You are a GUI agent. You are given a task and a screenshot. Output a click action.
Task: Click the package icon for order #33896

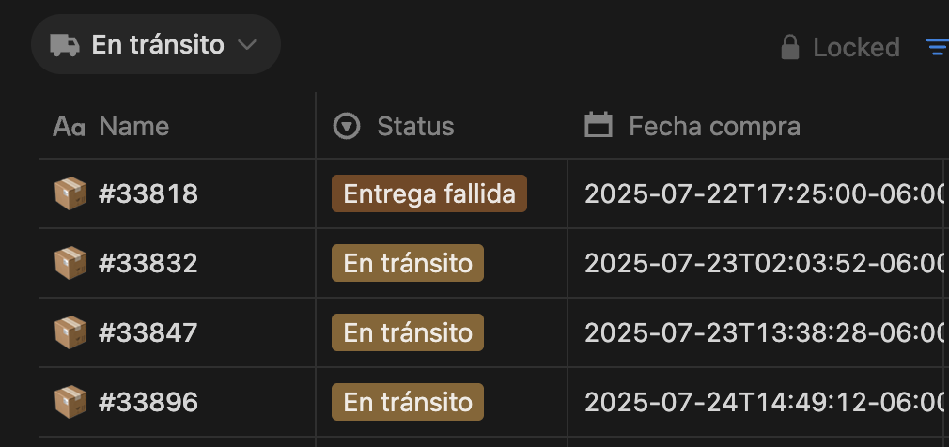(x=70, y=403)
